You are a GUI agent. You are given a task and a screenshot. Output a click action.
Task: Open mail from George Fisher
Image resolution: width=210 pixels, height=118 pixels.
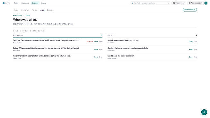point(17,58)
